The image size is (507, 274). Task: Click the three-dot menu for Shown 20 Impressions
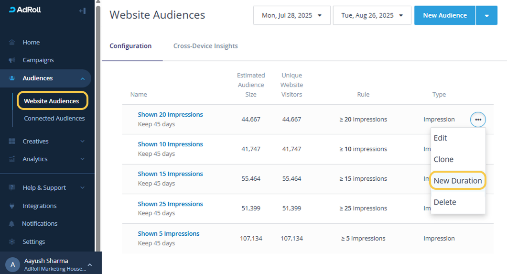pos(478,120)
